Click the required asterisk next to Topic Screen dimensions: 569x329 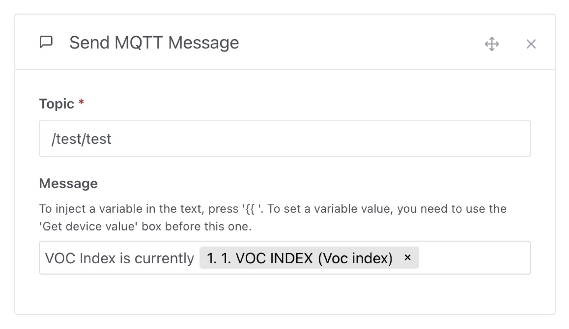point(81,102)
